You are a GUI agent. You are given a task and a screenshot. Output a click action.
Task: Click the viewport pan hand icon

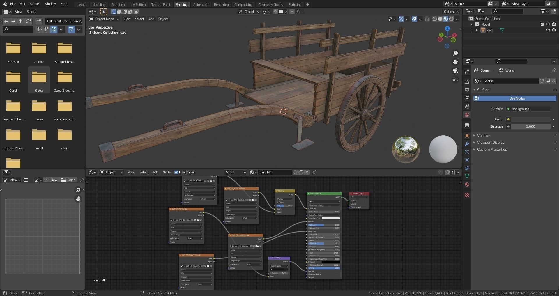point(455,62)
